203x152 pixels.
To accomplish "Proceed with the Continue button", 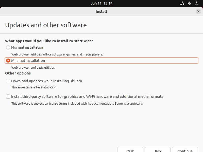I will click(x=185, y=150).
